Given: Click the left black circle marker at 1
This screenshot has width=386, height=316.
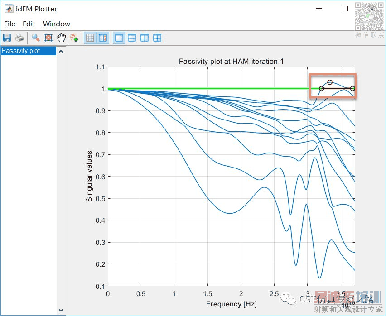Looking at the screenshot, I should pos(322,89).
